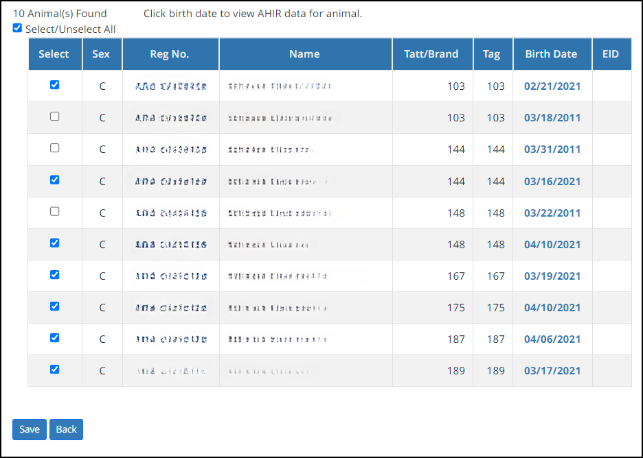The height and width of the screenshot is (458, 643).
Task: Click the Save button
Action: (30, 429)
